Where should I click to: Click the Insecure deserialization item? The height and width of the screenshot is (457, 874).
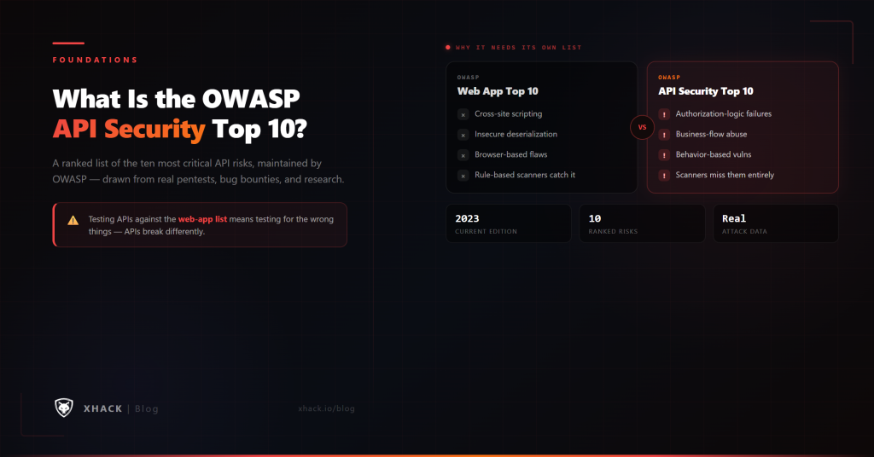tap(516, 134)
